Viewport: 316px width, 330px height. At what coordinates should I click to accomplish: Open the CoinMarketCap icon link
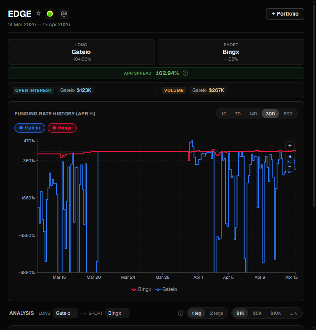click(x=64, y=14)
